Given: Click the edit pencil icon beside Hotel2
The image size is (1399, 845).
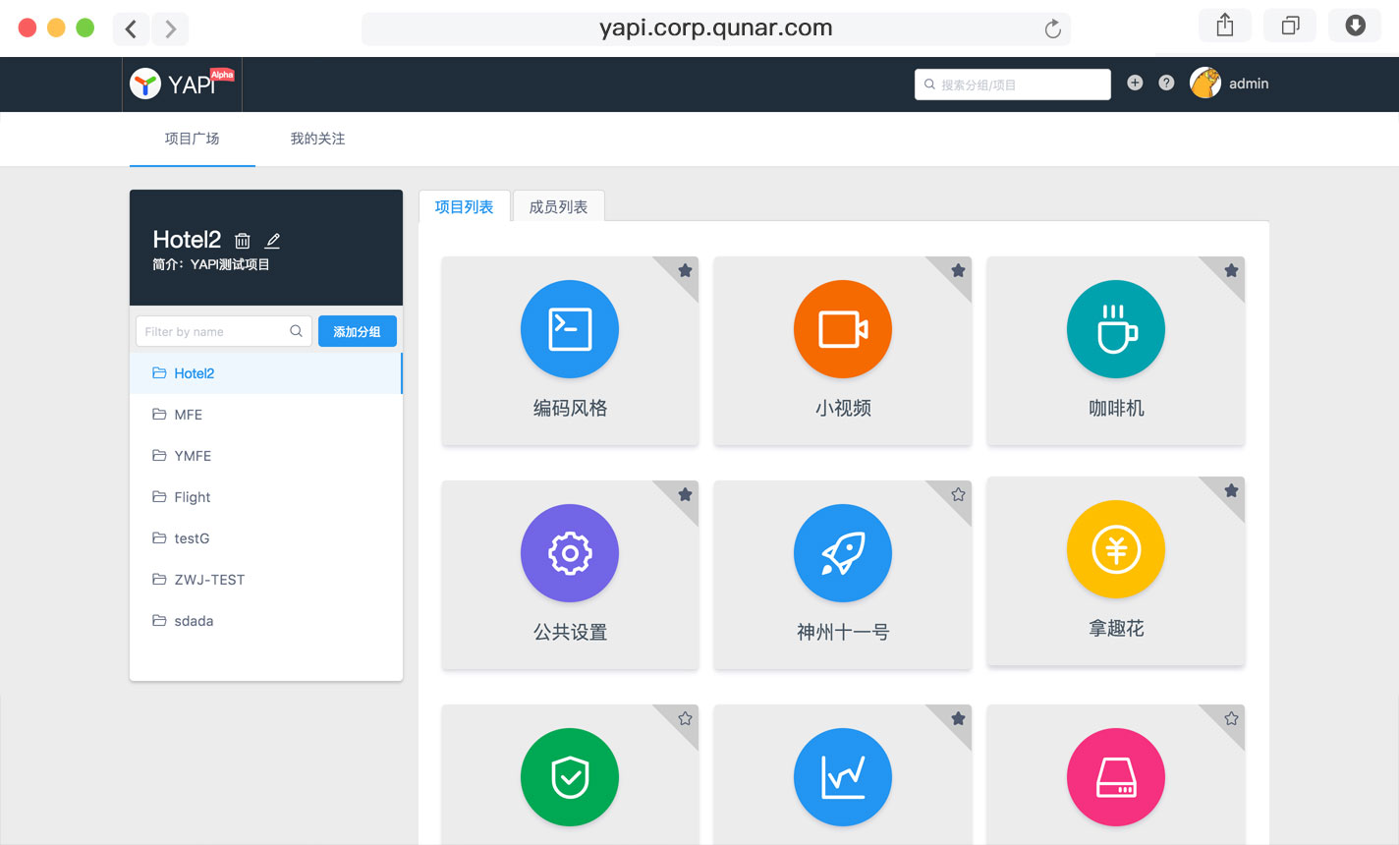Looking at the screenshot, I should [273, 241].
